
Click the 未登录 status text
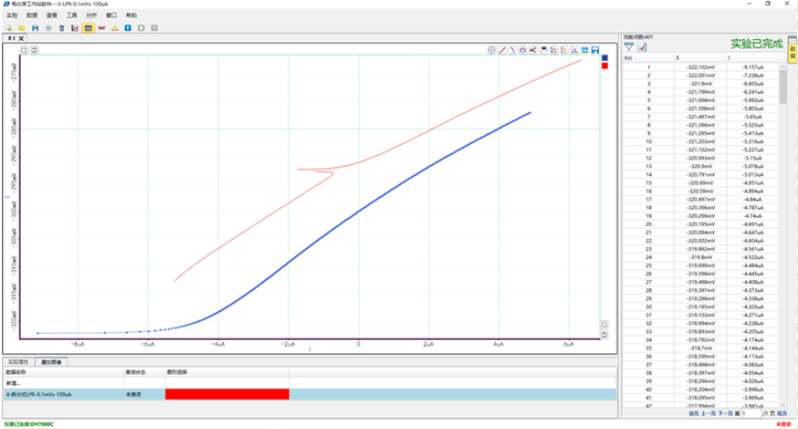(784, 424)
